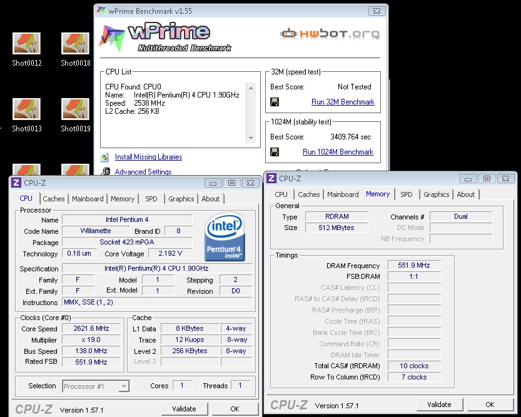The width and height of the screenshot is (521, 417).
Task: Click the Package field Socket 423 mPGA
Action: pos(127,242)
